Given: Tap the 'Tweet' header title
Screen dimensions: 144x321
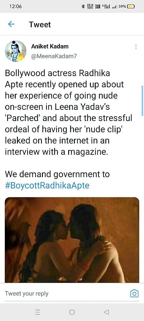Looking at the screenshot, I should pos(40,24).
